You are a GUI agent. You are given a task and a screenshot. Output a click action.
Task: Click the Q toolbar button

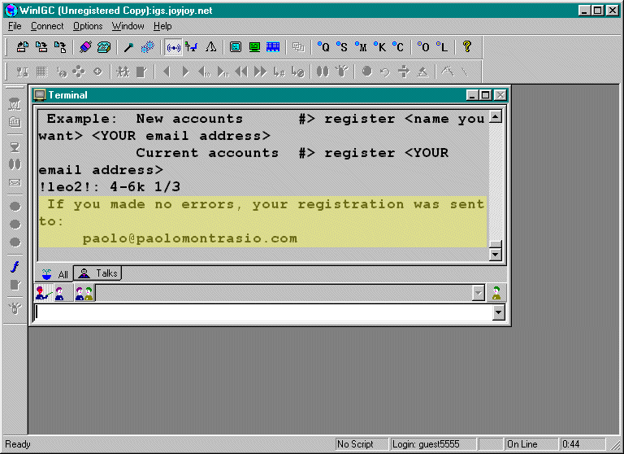[x=323, y=47]
